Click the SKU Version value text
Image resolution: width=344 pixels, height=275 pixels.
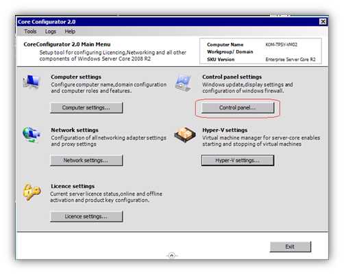point(291,60)
